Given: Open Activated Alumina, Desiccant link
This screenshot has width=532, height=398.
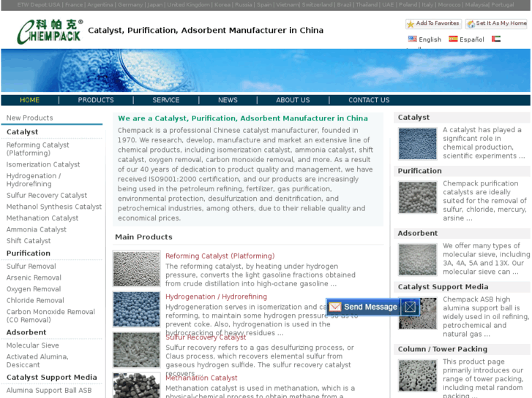Looking at the screenshot, I should click(x=37, y=361).
